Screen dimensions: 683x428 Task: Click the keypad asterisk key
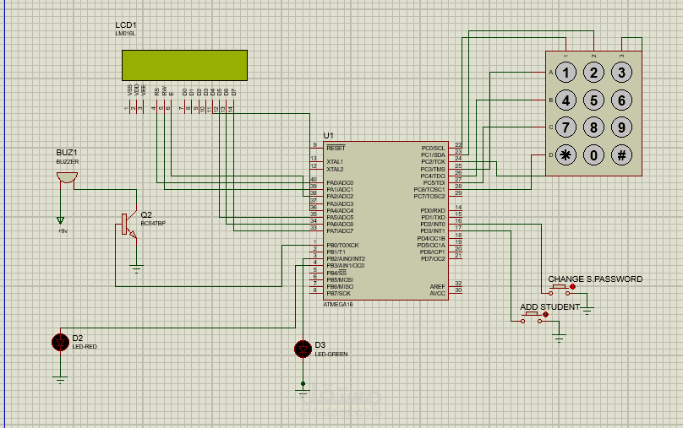(566, 155)
